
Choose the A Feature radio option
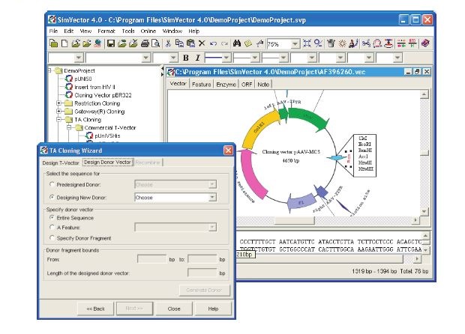tap(51, 227)
